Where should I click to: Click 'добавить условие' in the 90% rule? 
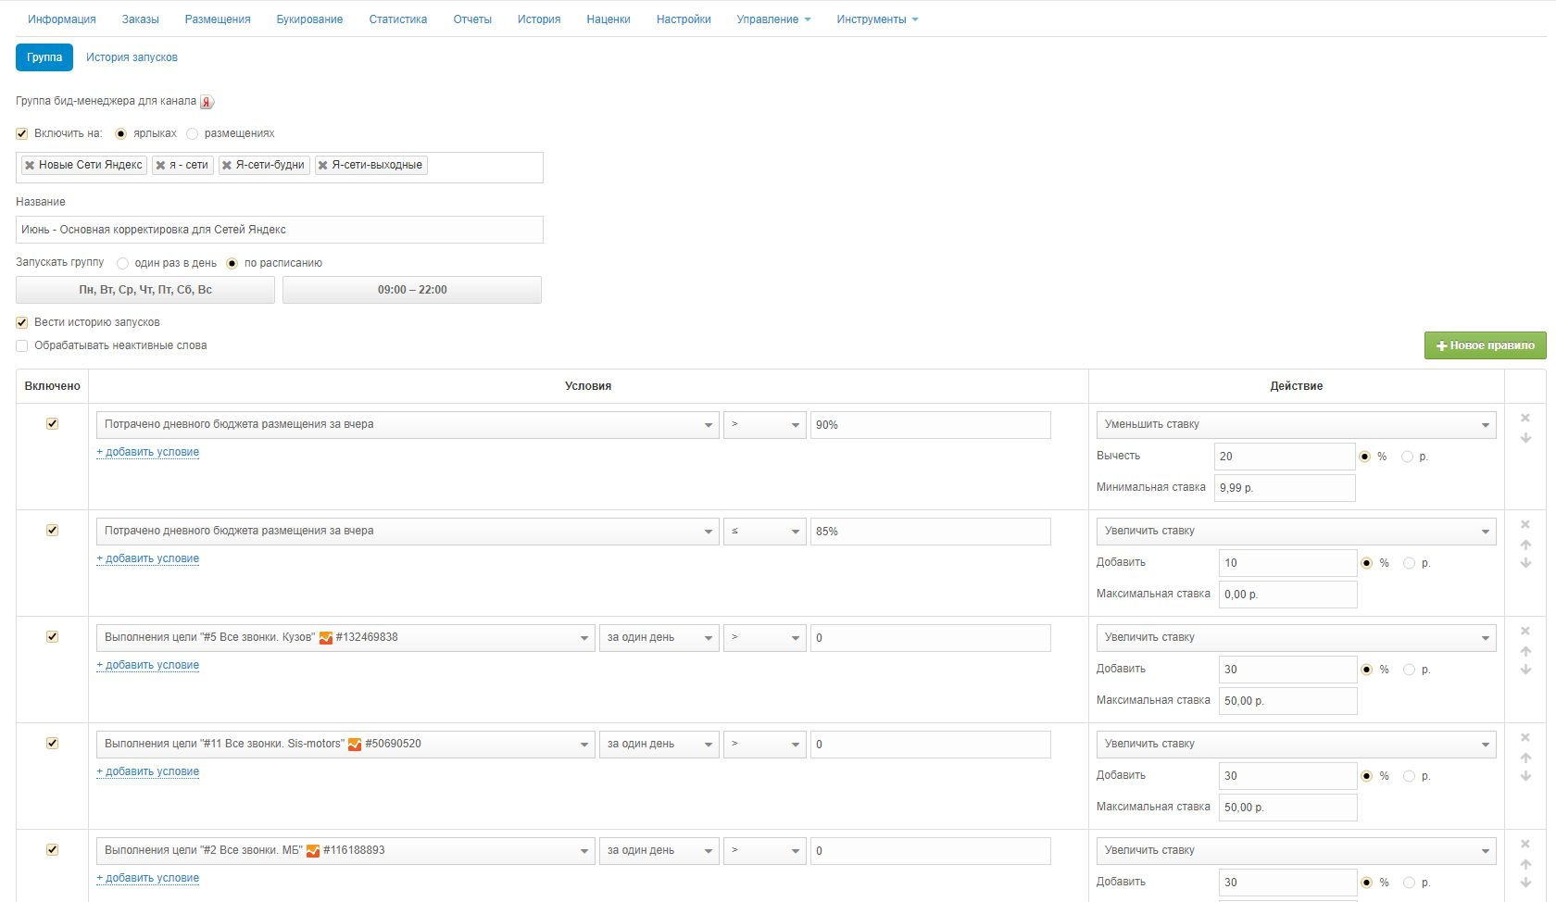[148, 452]
